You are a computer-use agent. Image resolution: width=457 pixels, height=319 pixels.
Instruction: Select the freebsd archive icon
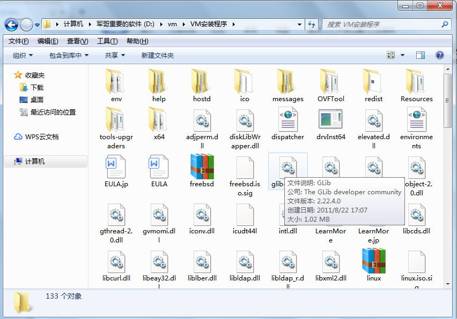coord(202,166)
